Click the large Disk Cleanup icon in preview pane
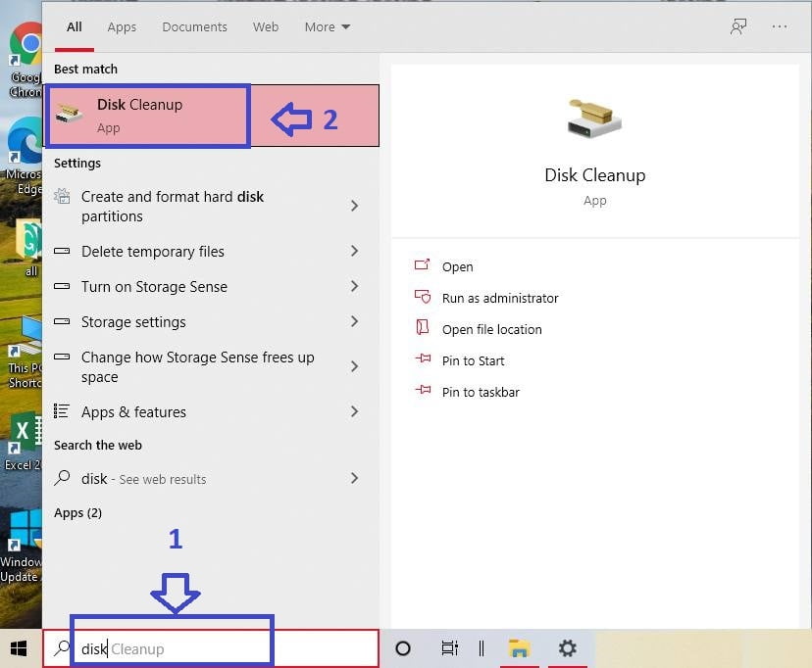This screenshot has height=668, width=812. pyautogui.click(x=594, y=119)
